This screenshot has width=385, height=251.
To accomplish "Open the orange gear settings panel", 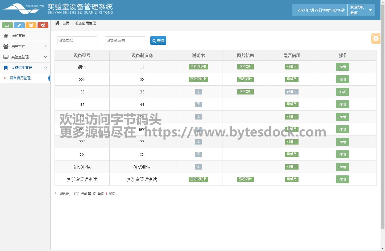I will pyautogui.click(x=375, y=39).
